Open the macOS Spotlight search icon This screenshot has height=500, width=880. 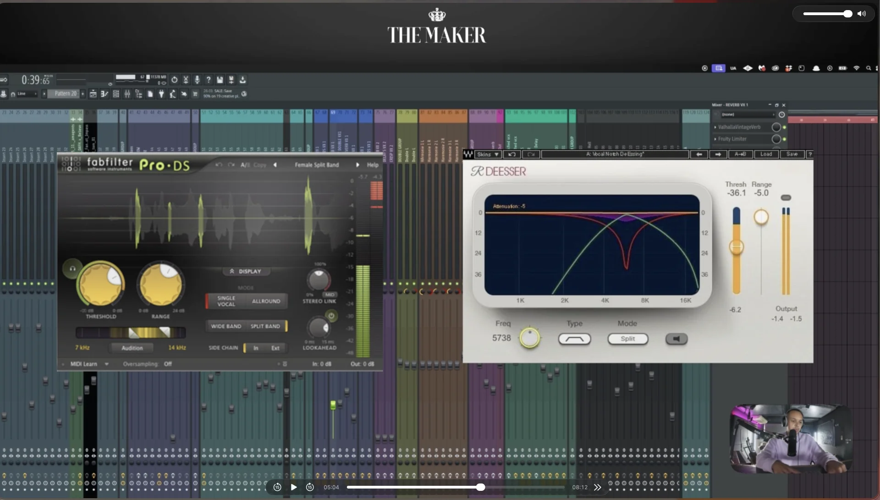[869, 68]
